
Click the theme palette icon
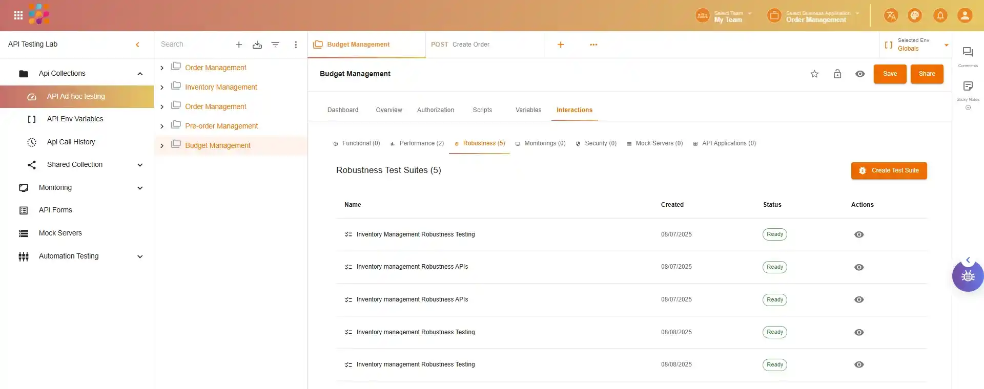click(x=915, y=15)
